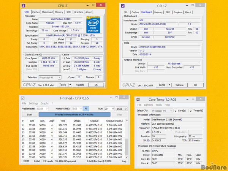228x171 pixels.
Task: Click the CPU-Z app icon in Mainboard window title bar
Action: (123, 6)
